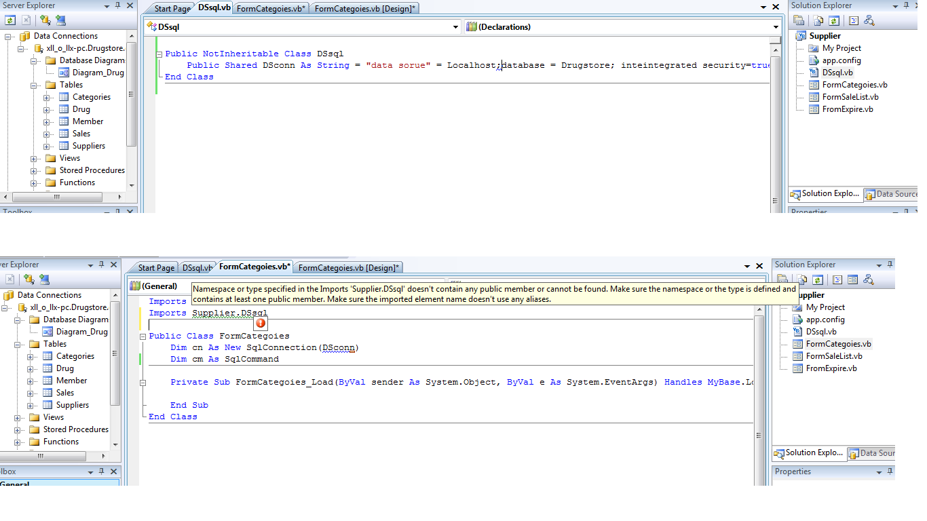Image resolution: width=927 pixels, height=521 pixels.
Task: Collapse DSsql class outline in upper code editor
Action: click(x=159, y=54)
